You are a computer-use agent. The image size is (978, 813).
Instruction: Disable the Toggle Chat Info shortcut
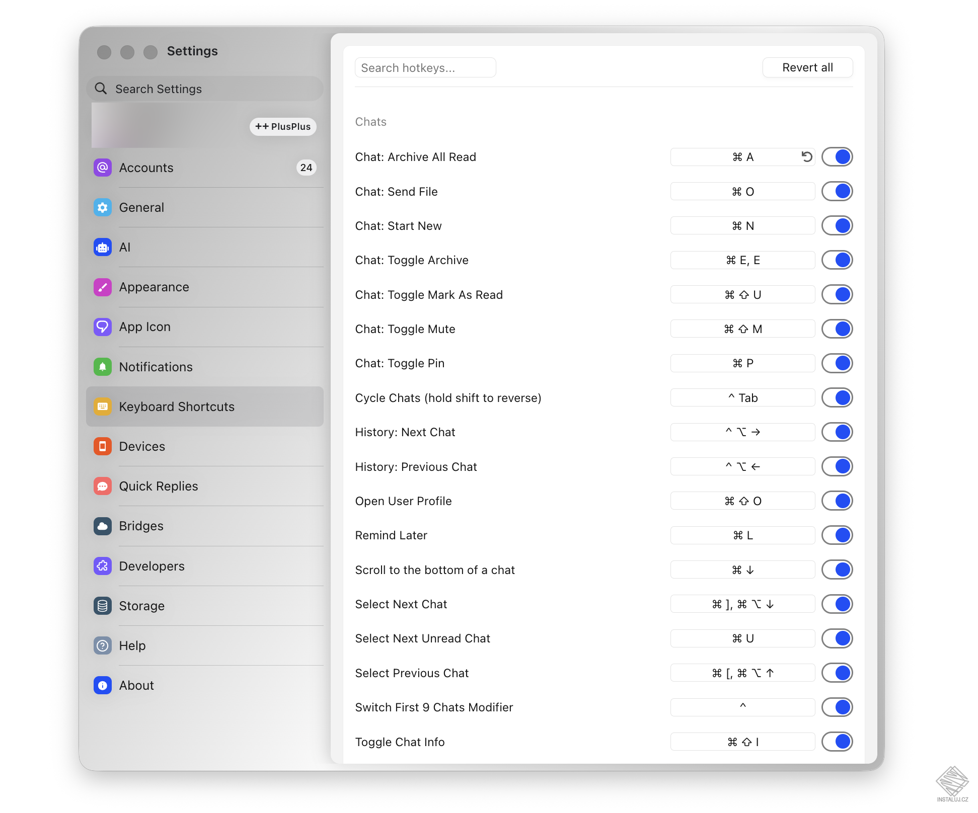coord(837,742)
